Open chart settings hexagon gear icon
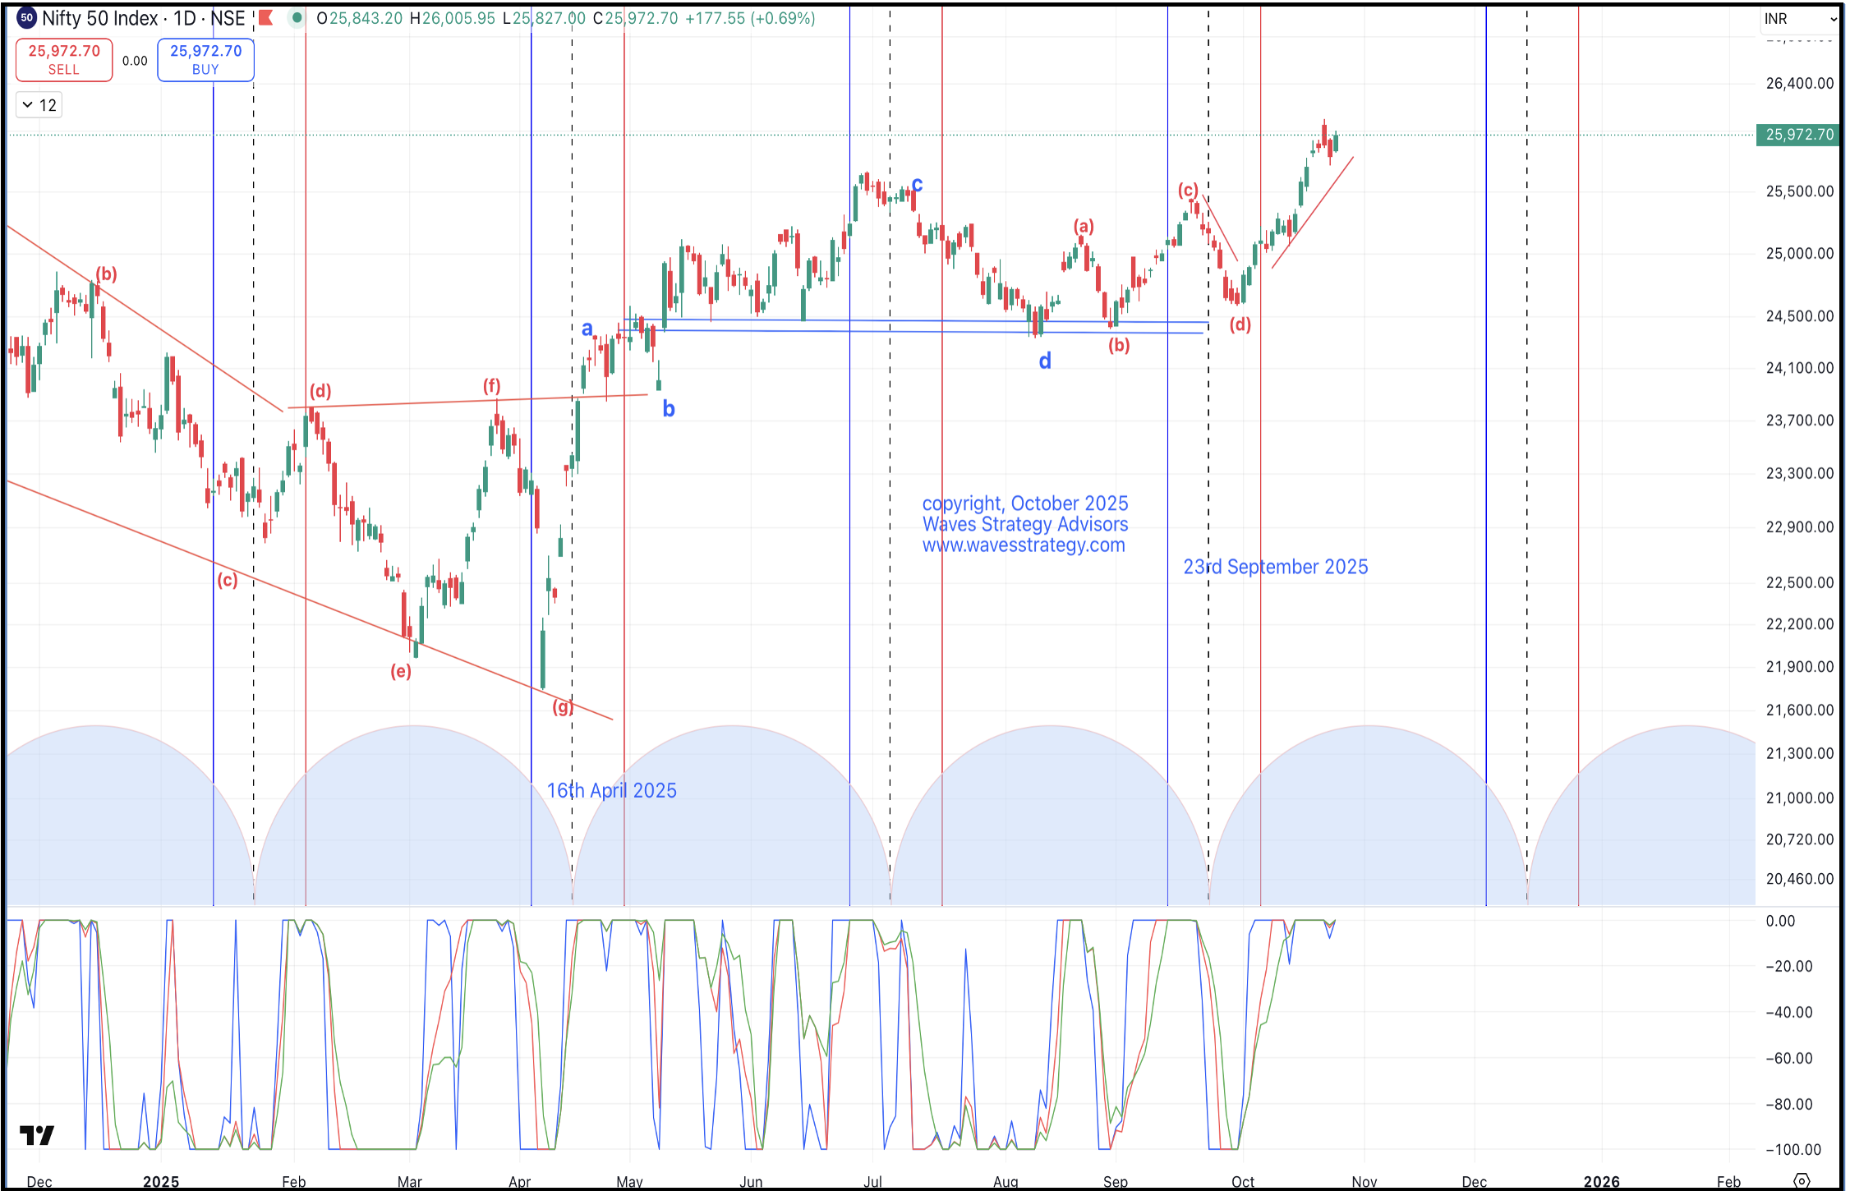This screenshot has width=1850, height=1191. pyautogui.click(x=1801, y=1180)
